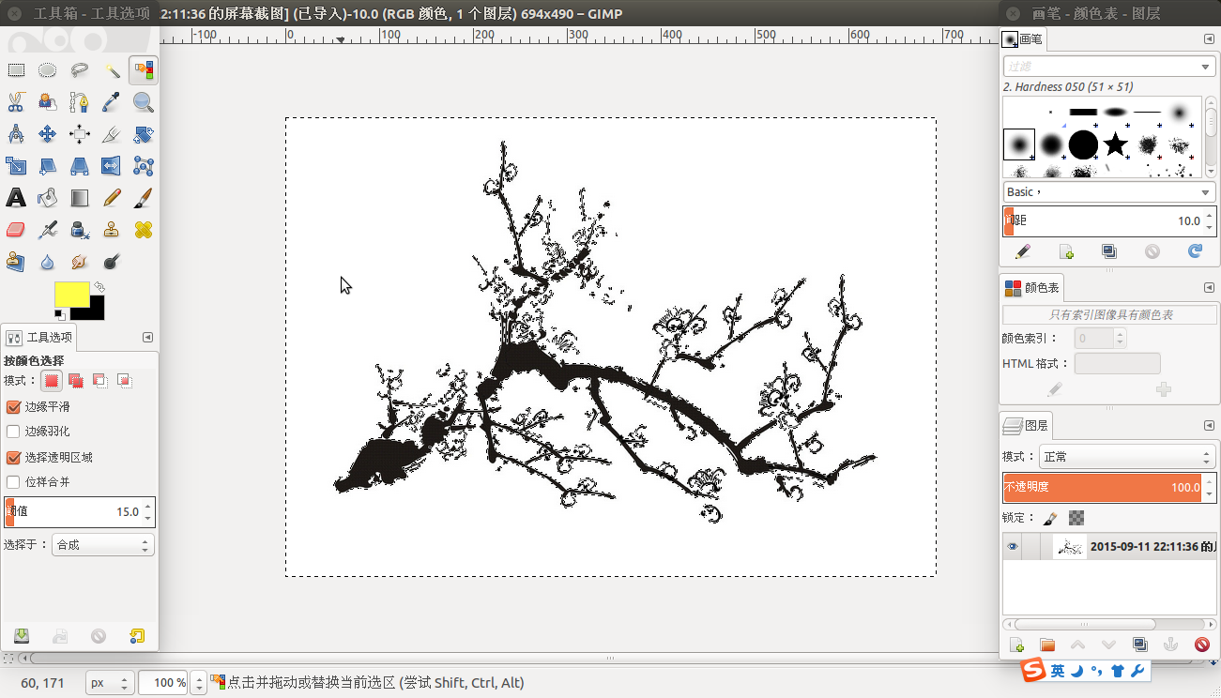Pick the Zoom magnifier tool

click(144, 102)
